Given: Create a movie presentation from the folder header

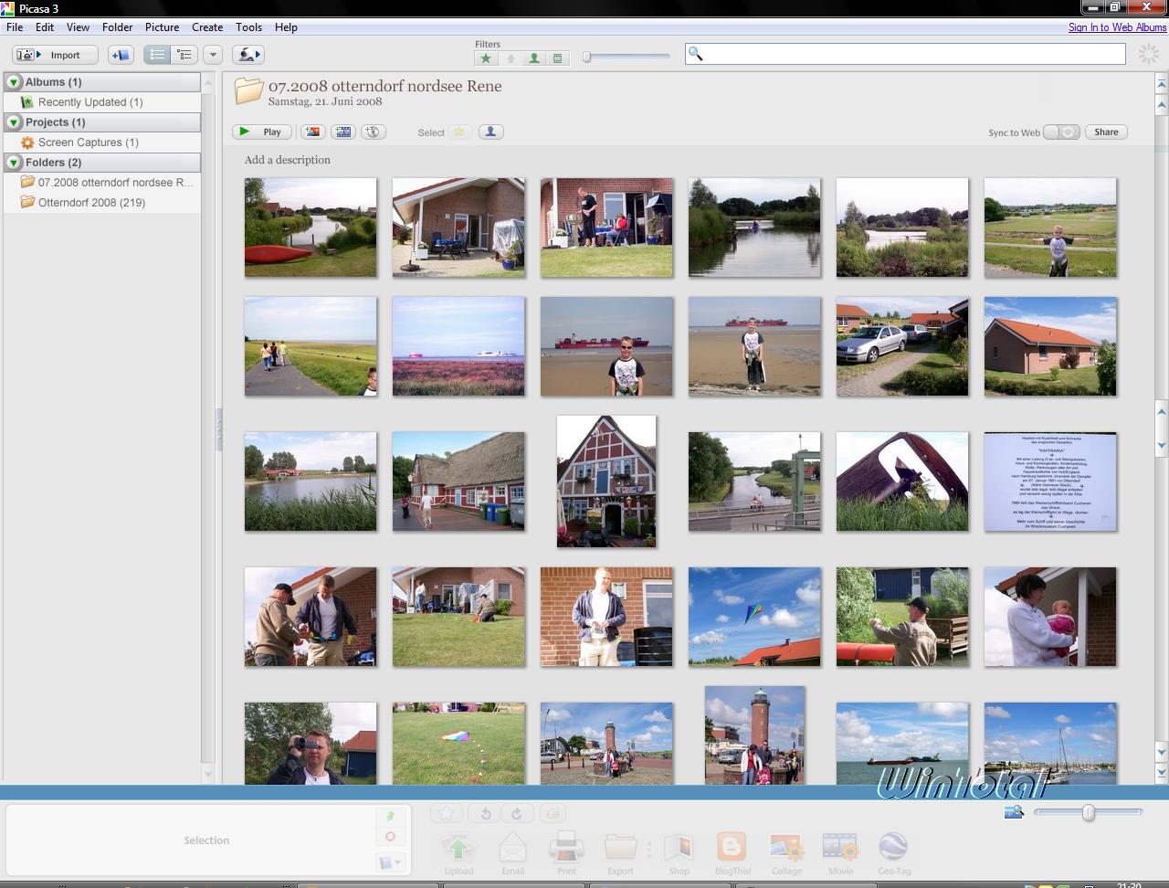Looking at the screenshot, I should tap(343, 132).
